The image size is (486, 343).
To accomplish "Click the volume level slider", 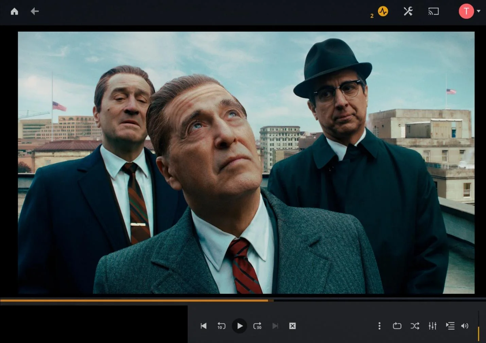I will 479,326.
